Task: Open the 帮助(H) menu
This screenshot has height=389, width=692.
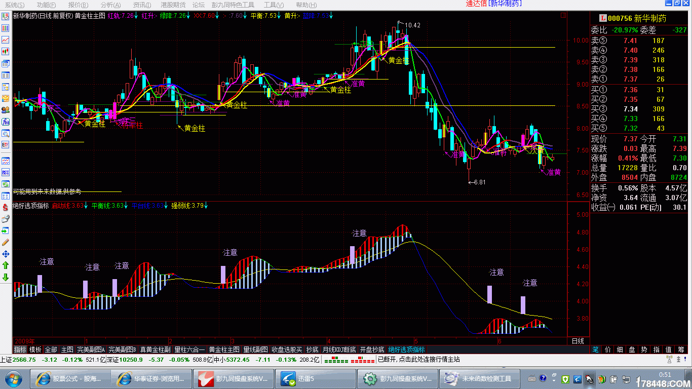Action: 305,4
